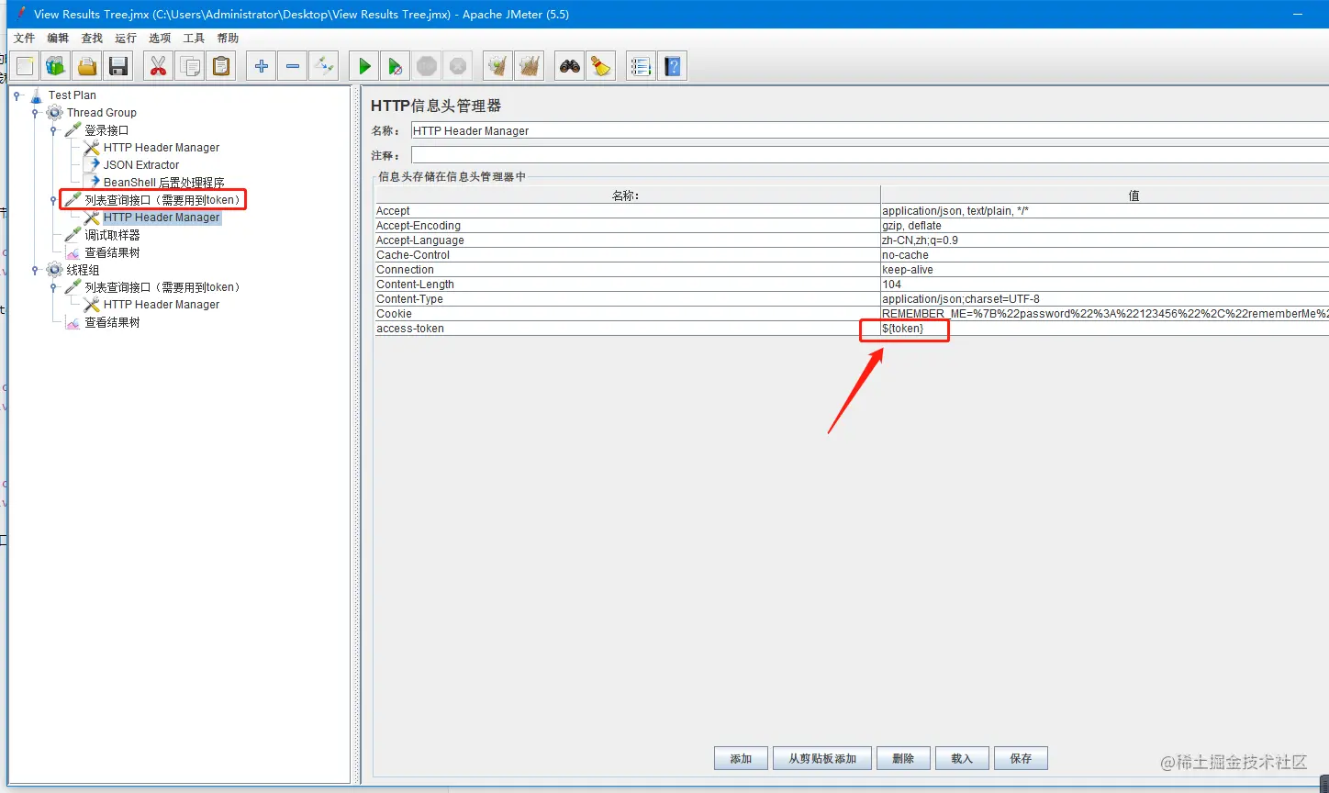
Task: Focus the 注释 comments input field
Action: point(869,155)
